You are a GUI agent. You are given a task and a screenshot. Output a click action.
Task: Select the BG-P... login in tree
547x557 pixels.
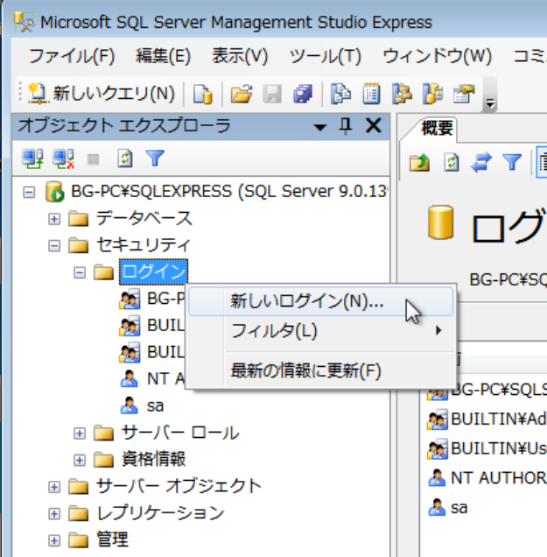click(165, 299)
